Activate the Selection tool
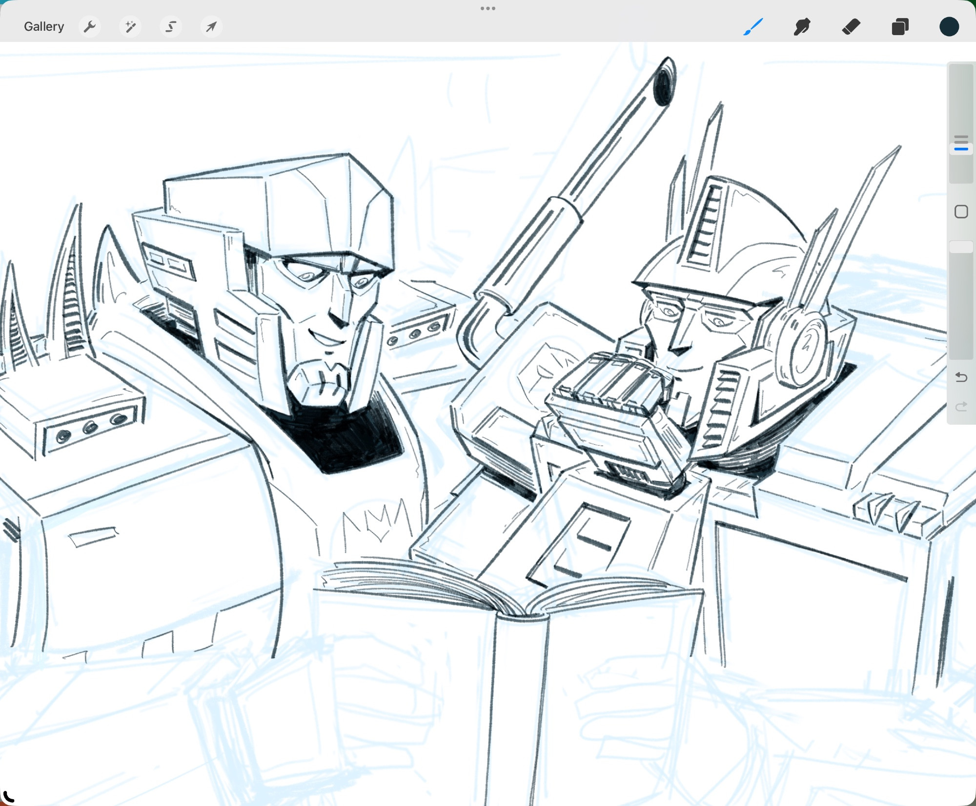 click(171, 26)
